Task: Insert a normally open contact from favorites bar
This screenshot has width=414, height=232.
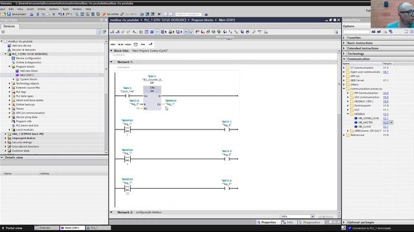Action: (113, 44)
